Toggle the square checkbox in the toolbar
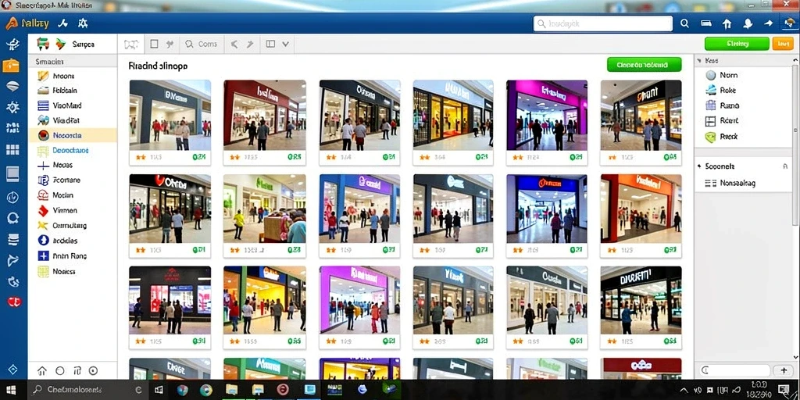The height and width of the screenshot is (400, 800). (x=154, y=44)
